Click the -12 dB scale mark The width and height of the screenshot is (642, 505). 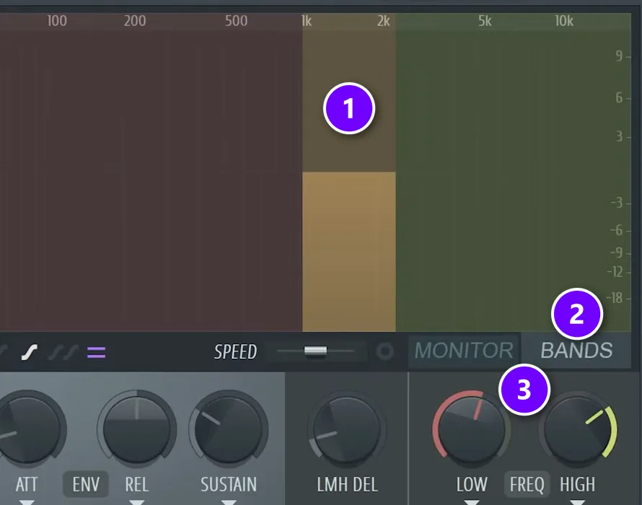click(615, 272)
